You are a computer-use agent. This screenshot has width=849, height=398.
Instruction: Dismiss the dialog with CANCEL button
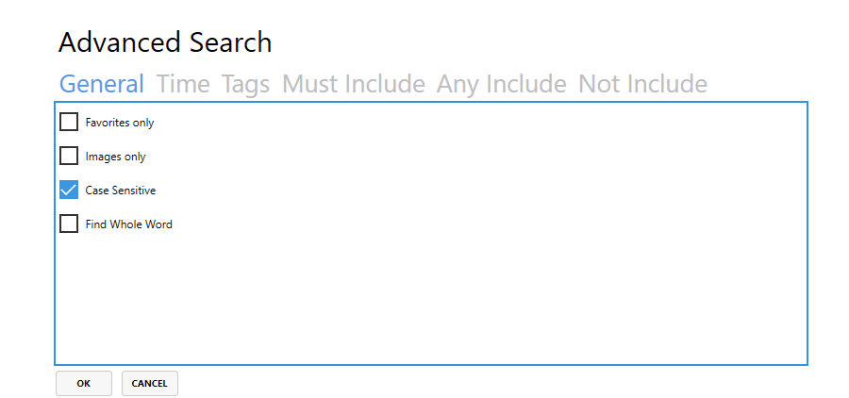149,383
